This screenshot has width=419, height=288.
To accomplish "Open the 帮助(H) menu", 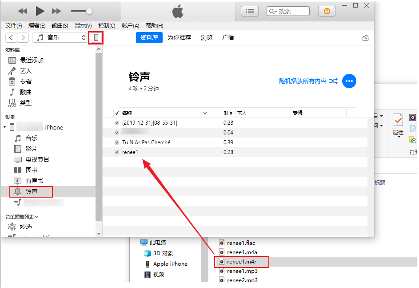I will pos(155,26).
